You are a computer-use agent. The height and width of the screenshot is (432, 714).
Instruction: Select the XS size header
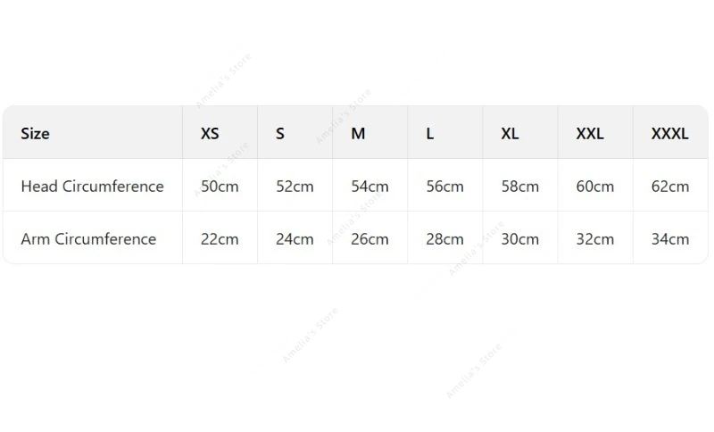click(210, 134)
